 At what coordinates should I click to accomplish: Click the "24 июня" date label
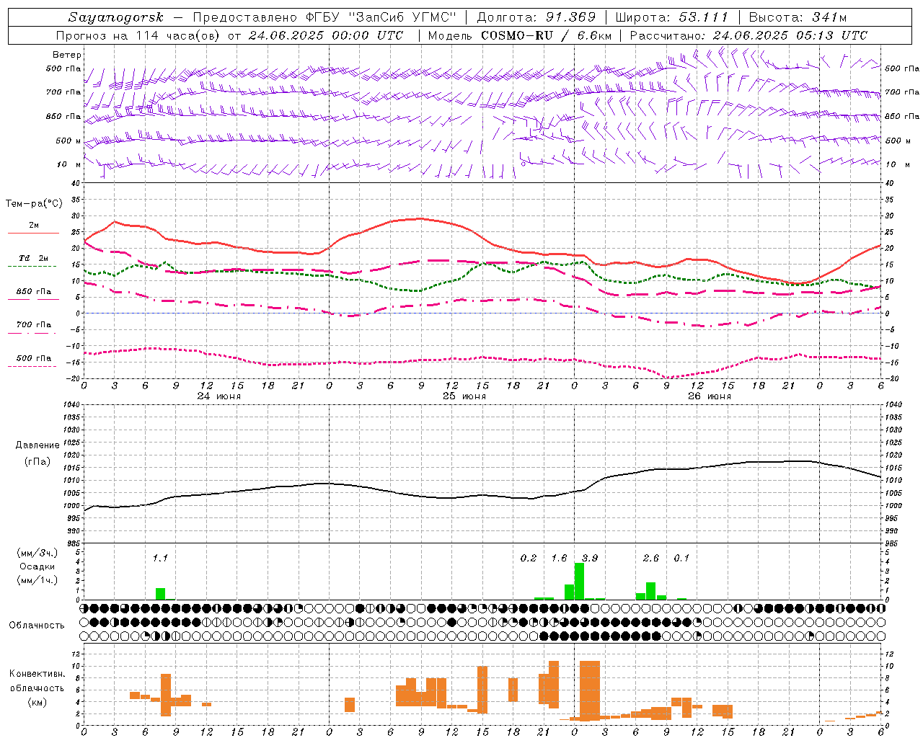[x=219, y=396]
